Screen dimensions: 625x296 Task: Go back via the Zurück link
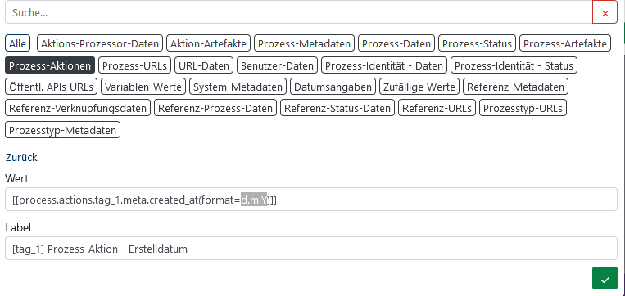(x=21, y=157)
